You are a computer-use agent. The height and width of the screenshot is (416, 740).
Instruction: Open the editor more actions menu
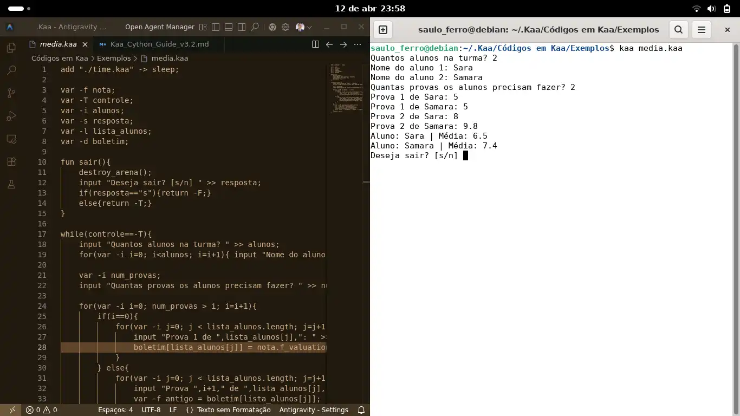[358, 44]
